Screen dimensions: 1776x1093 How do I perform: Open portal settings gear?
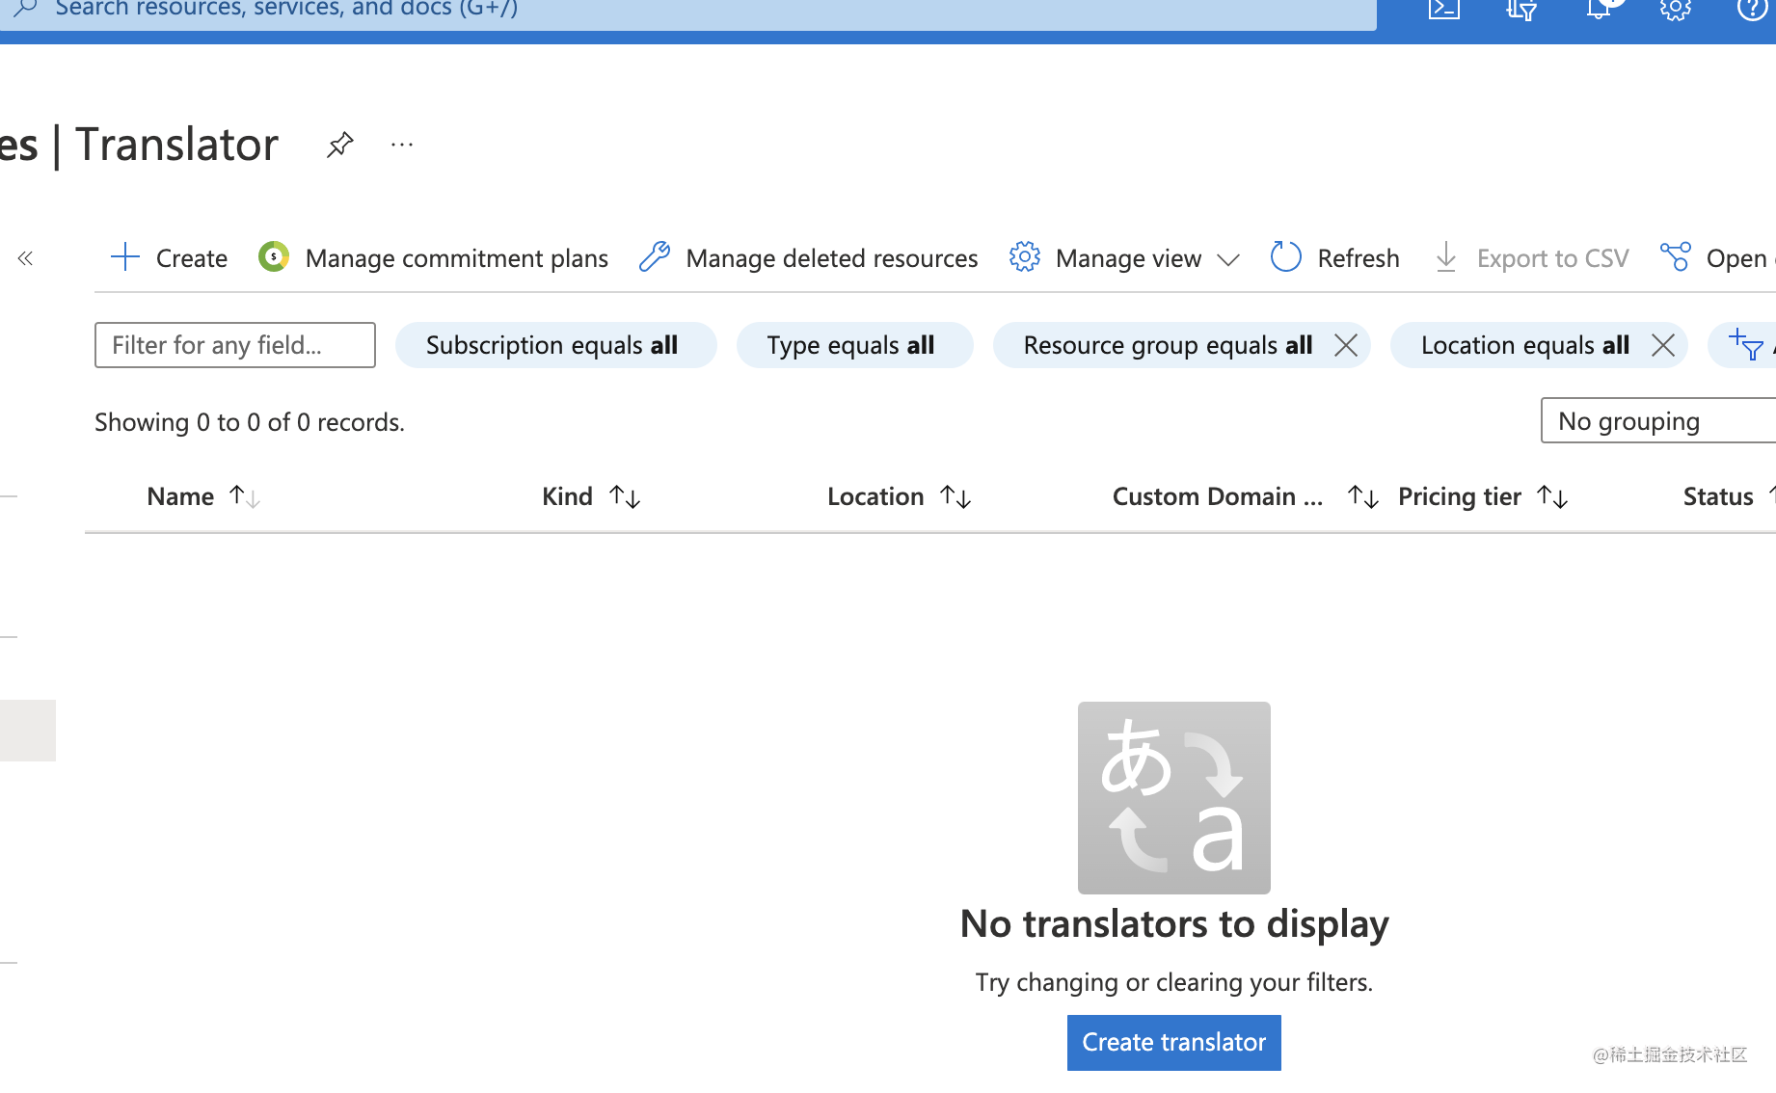pos(1675,10)
